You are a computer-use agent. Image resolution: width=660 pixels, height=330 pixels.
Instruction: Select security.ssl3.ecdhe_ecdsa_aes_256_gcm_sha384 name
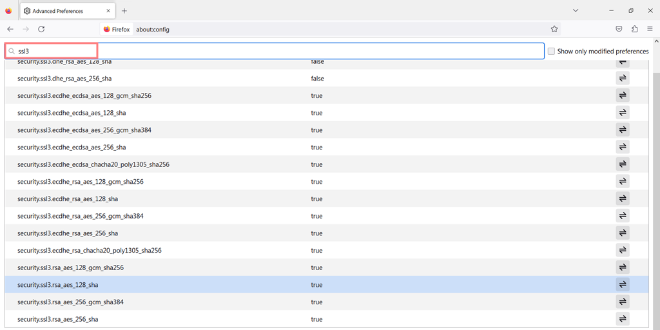84,130
